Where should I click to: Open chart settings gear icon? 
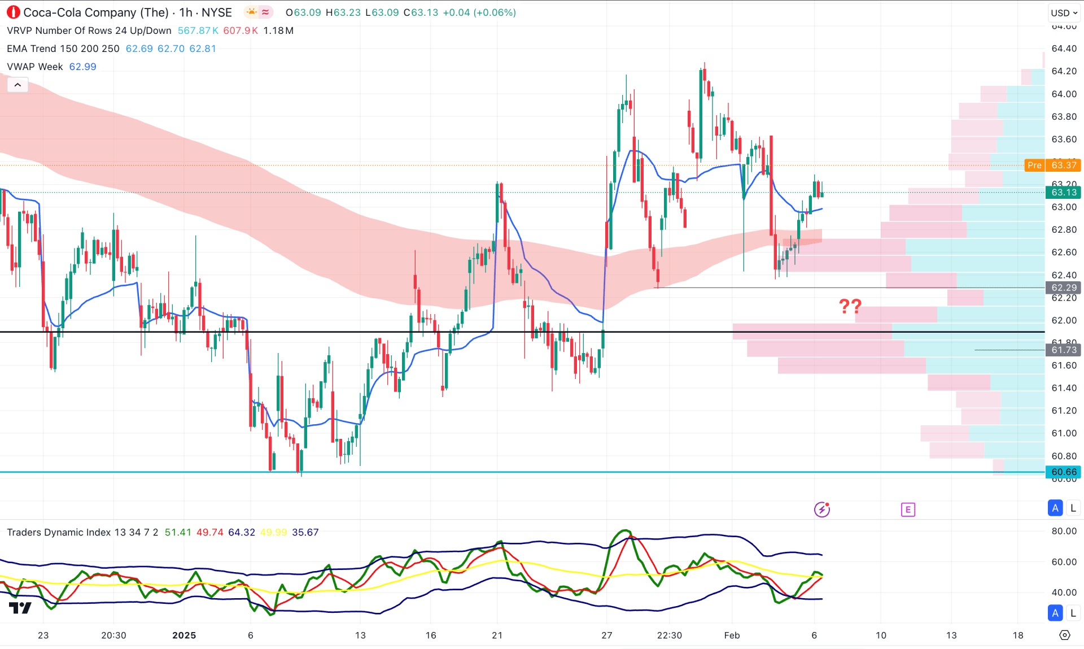tap(1065, 635)
